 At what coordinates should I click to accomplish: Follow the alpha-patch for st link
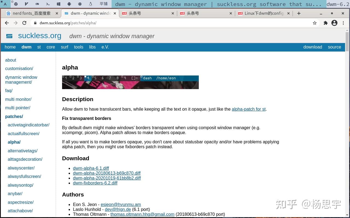(x=249, y=109)
